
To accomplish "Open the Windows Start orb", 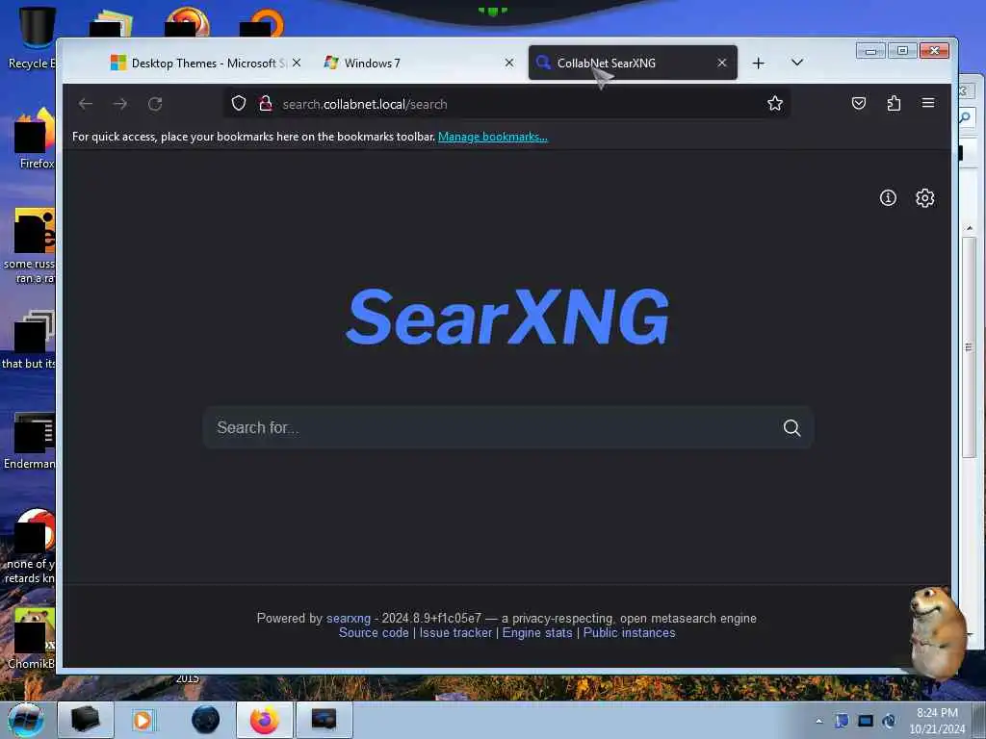I will 25,720.
